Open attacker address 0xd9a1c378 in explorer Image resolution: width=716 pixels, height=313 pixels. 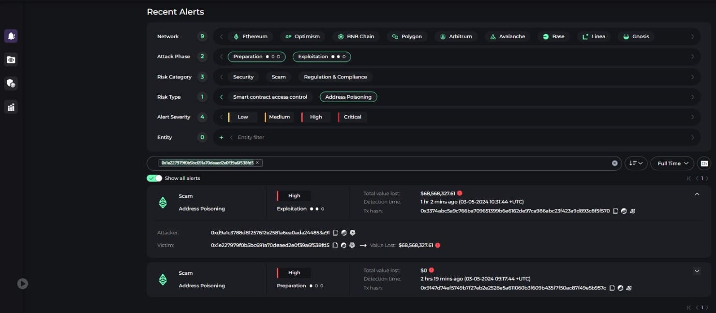[x=344, y=233]
